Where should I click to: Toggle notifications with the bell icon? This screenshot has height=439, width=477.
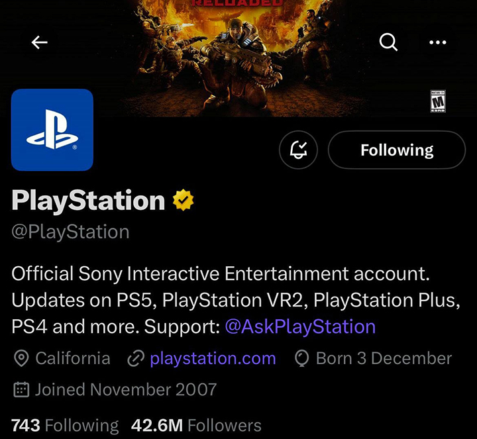click(298, 150)
